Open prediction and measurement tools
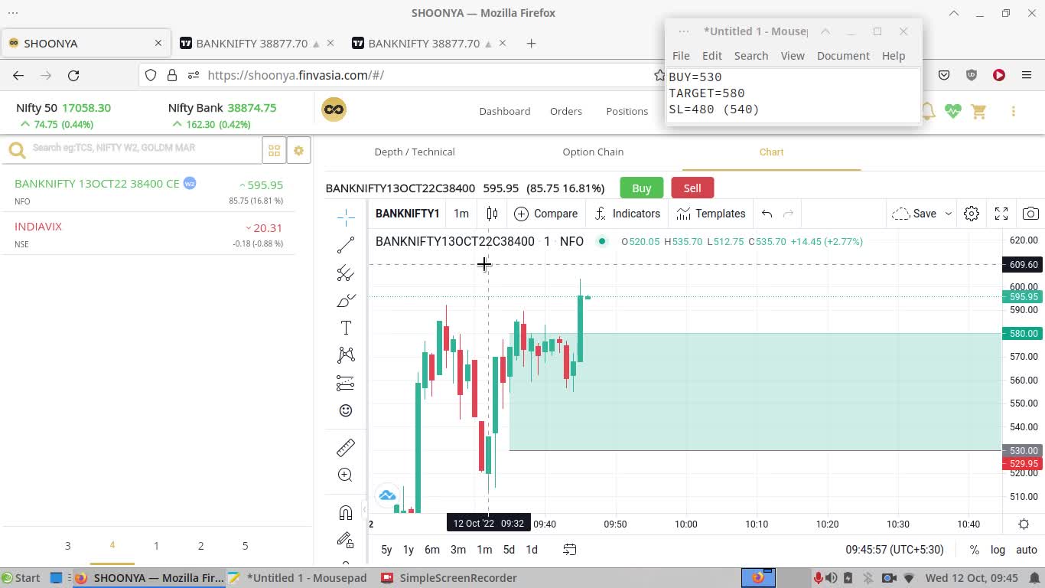Image resolution: width=1045 pixels, height=588 pixels. pos(346,383)
